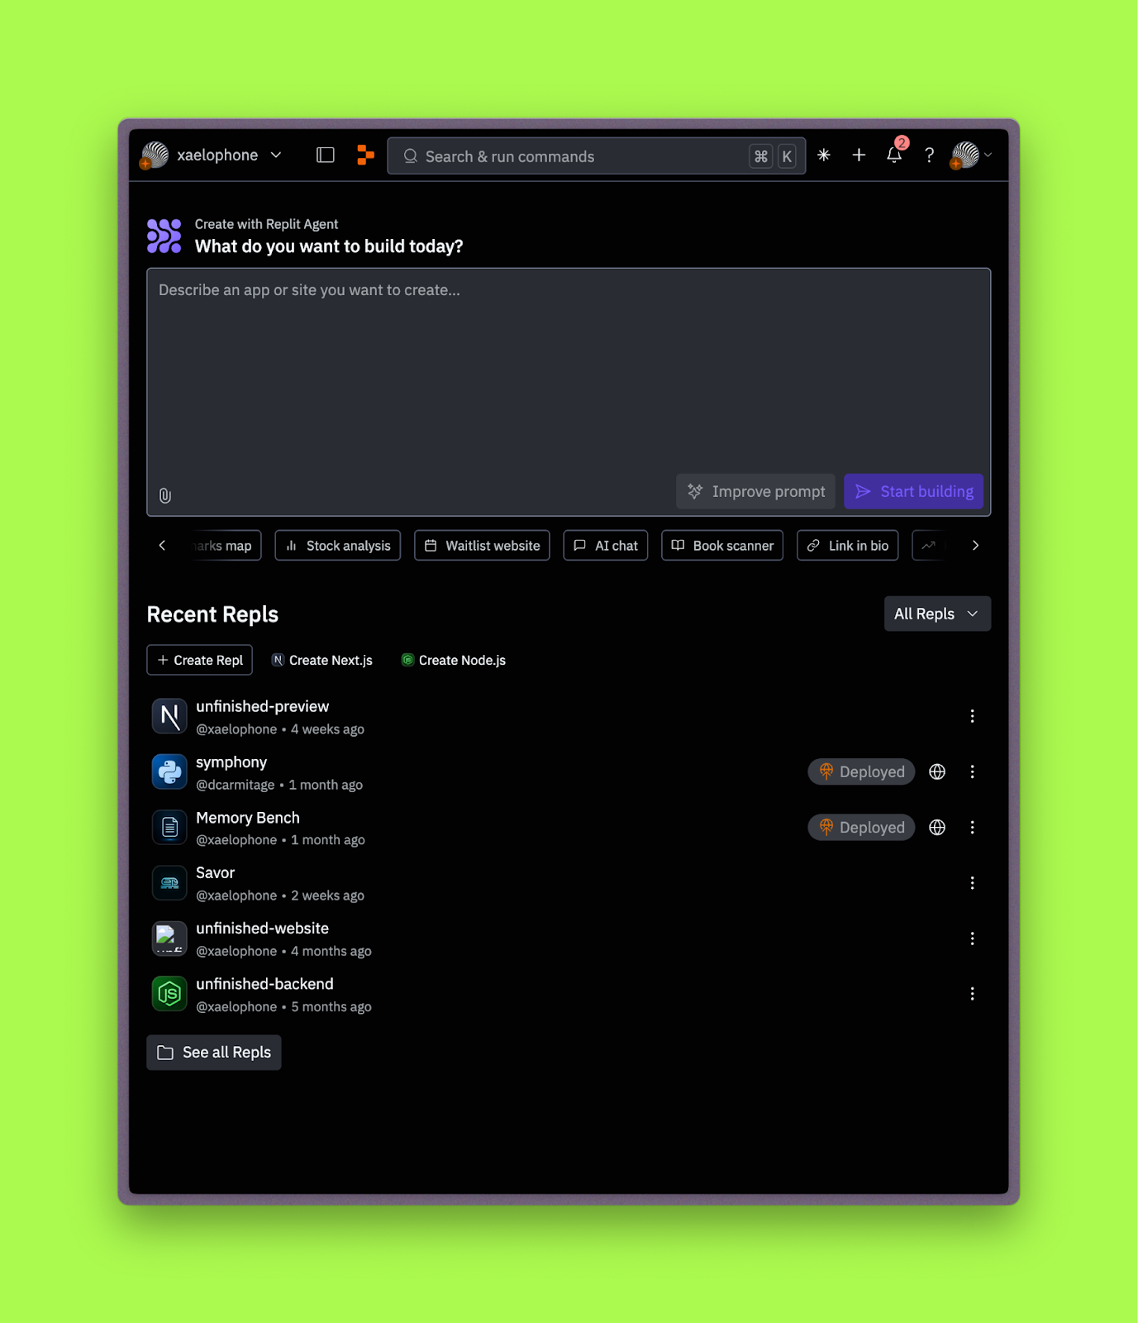Screen dimensions: 1138x1323
Task: Click Create Node.js template shortcut
Action: pos(454,660)
